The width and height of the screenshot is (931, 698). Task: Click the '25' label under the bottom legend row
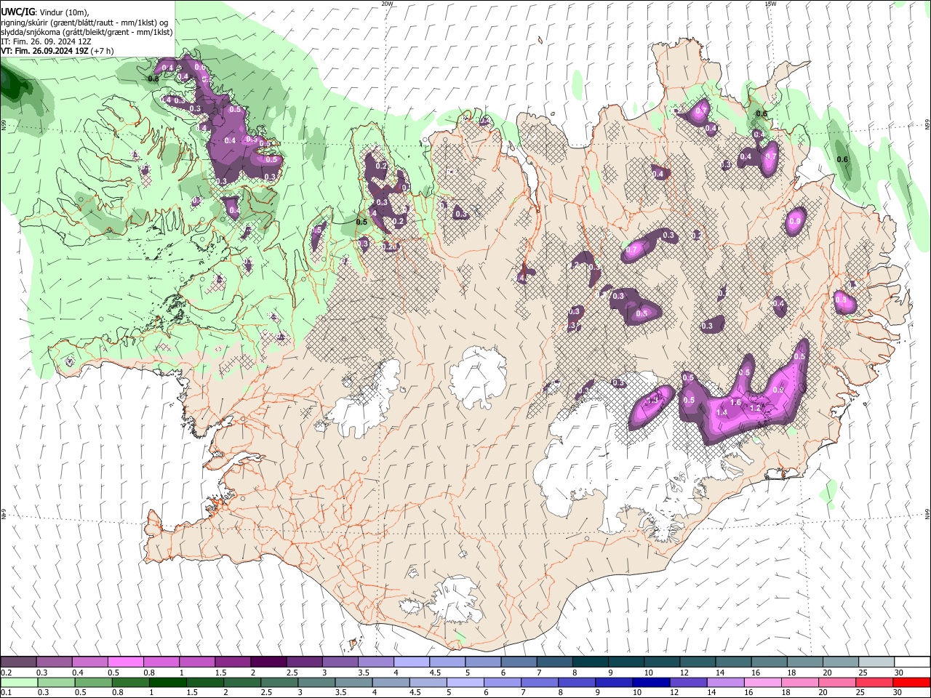click(861, 693)
